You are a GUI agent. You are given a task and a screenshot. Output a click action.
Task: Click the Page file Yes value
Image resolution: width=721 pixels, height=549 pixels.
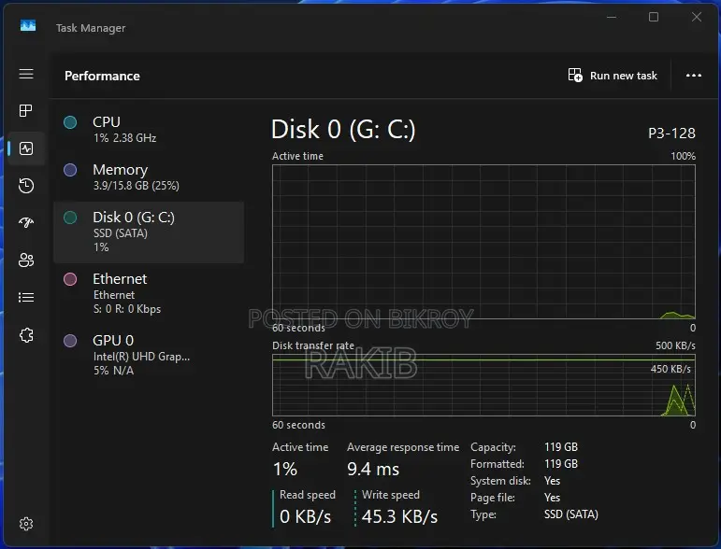[553, 498]
